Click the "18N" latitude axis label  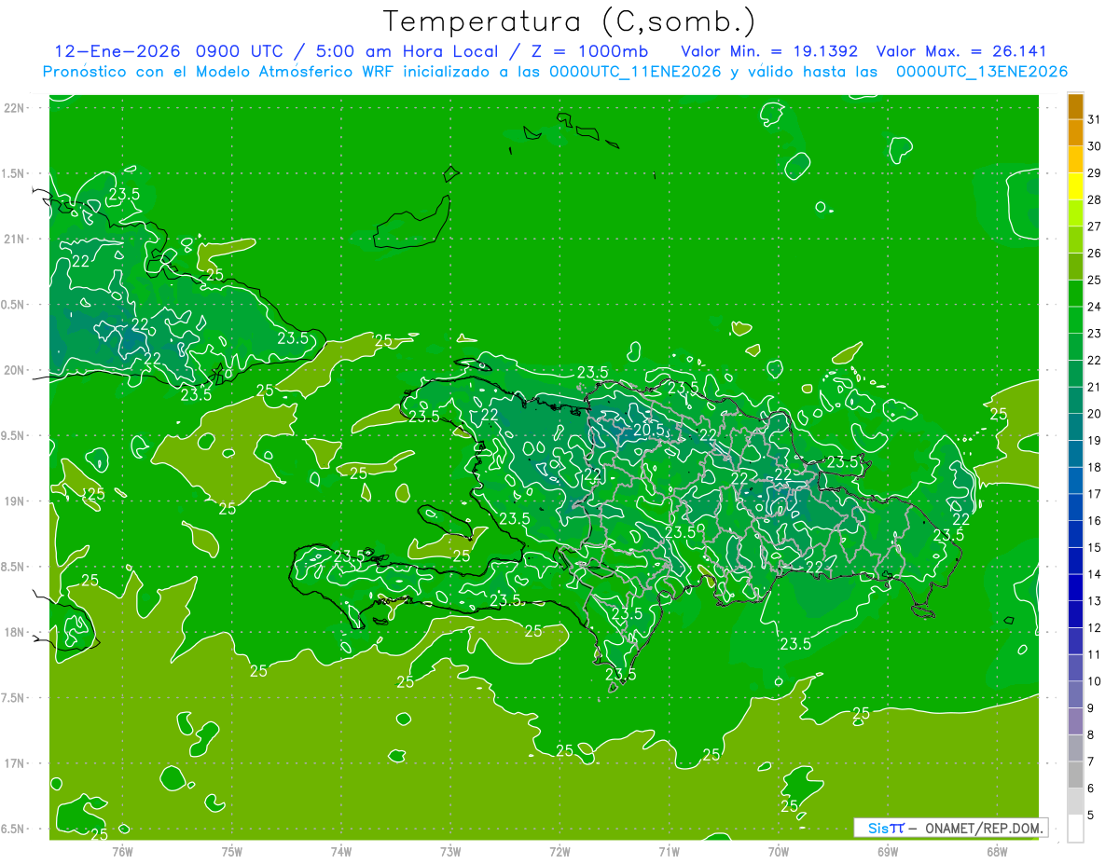pos(16,632)
